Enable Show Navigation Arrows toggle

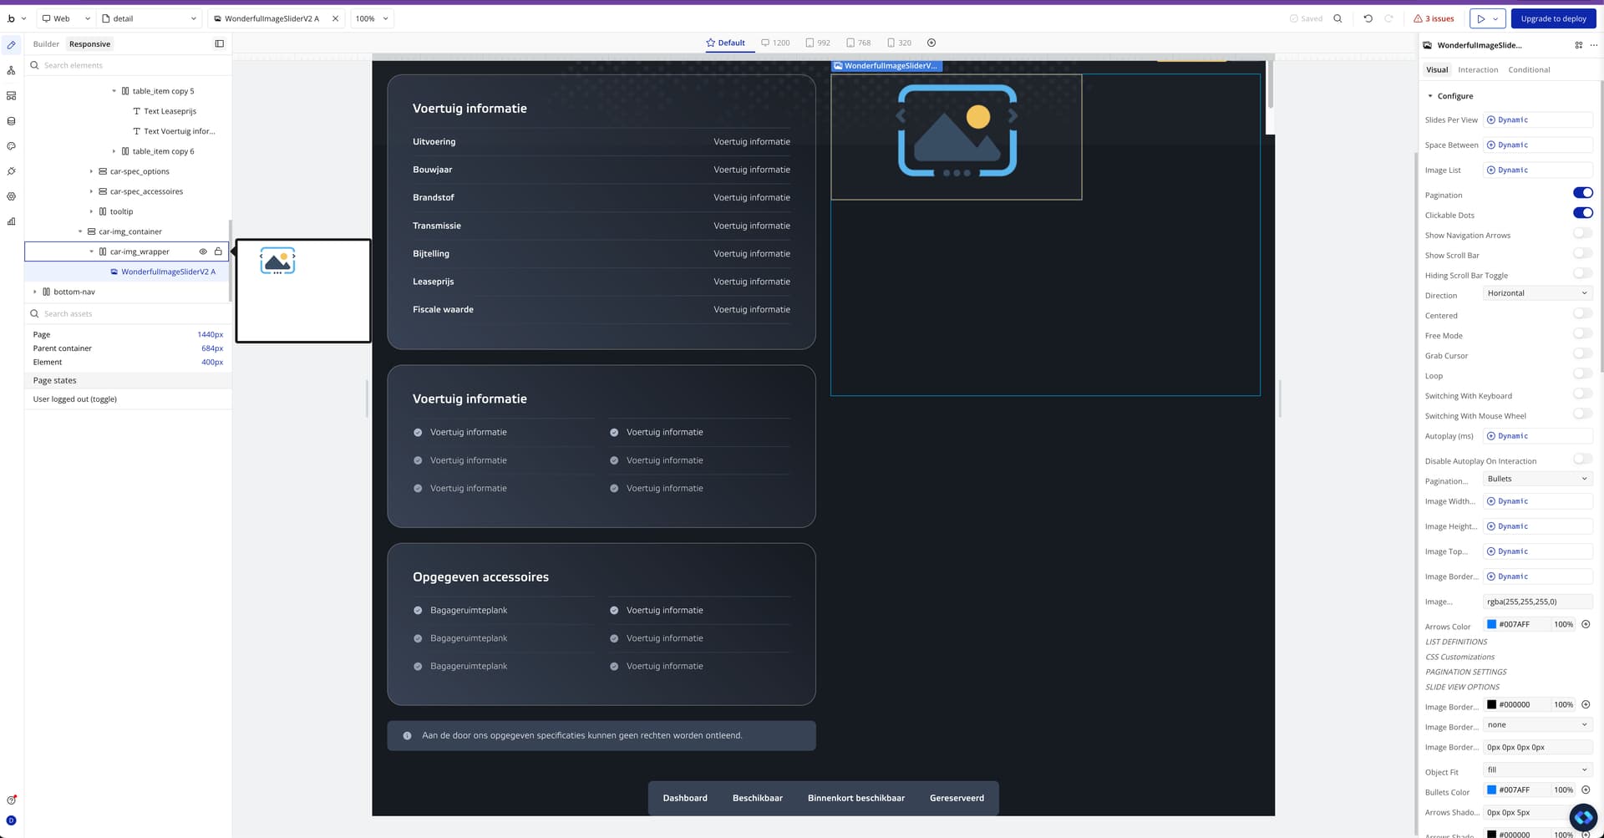pos(1582,234)
